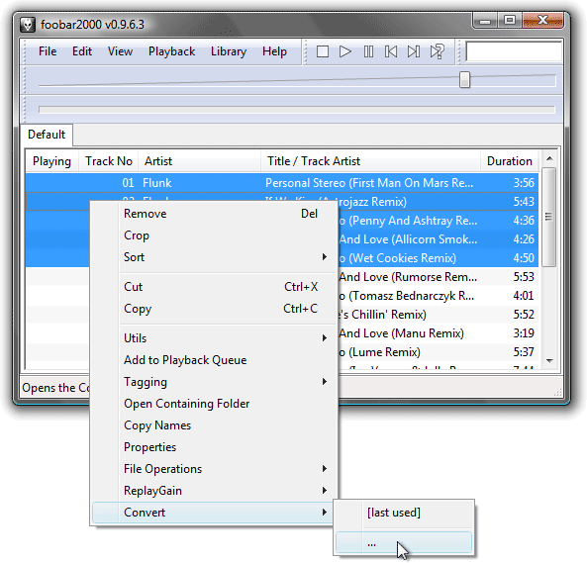The width and height of the screenshot is (587, 563).
Task: Click the random playback icon
Action: (x=437, y=51)
